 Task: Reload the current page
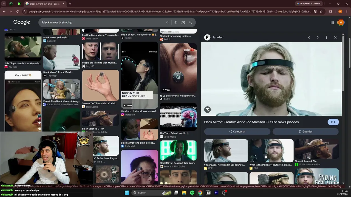(x=17, y=11)
